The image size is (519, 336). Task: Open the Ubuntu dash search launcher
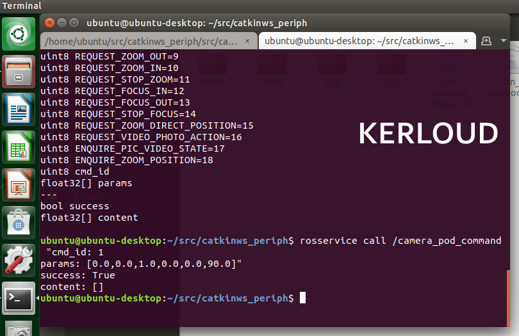[x=19, y=34]
